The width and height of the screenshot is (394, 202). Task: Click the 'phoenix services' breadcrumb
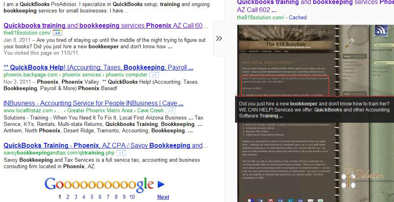(x=82, y=75)
